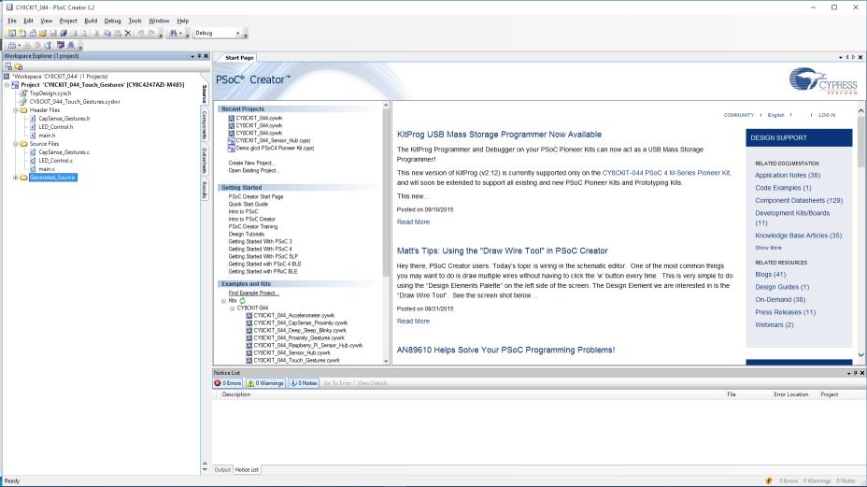Click the Undo toolbar icon
Viewport: 867px width, 487px height.
point(140,34)
